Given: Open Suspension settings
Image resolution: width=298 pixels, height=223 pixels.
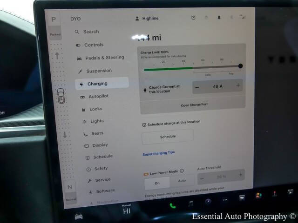Looking at the screenshot, I should (x=95, y=71).
